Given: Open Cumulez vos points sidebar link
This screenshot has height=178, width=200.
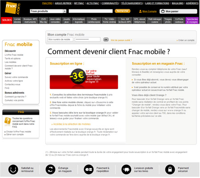Looking at the screenshot, I should (14, 100).
